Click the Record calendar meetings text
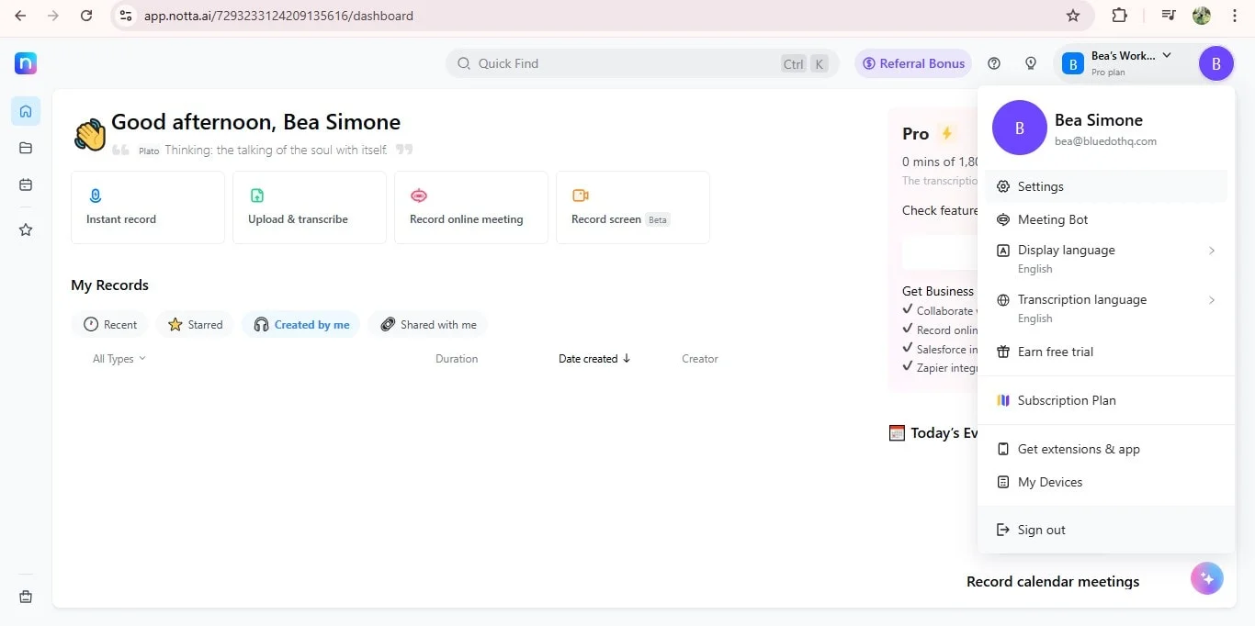This screenshot has height=626, width=1255. click(1053, 581)
